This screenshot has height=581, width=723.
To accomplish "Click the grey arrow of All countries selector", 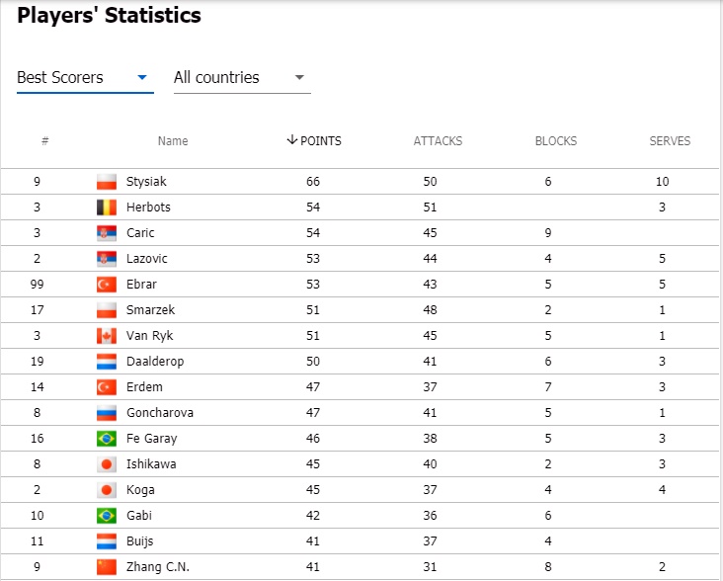I will pos(299,77).
